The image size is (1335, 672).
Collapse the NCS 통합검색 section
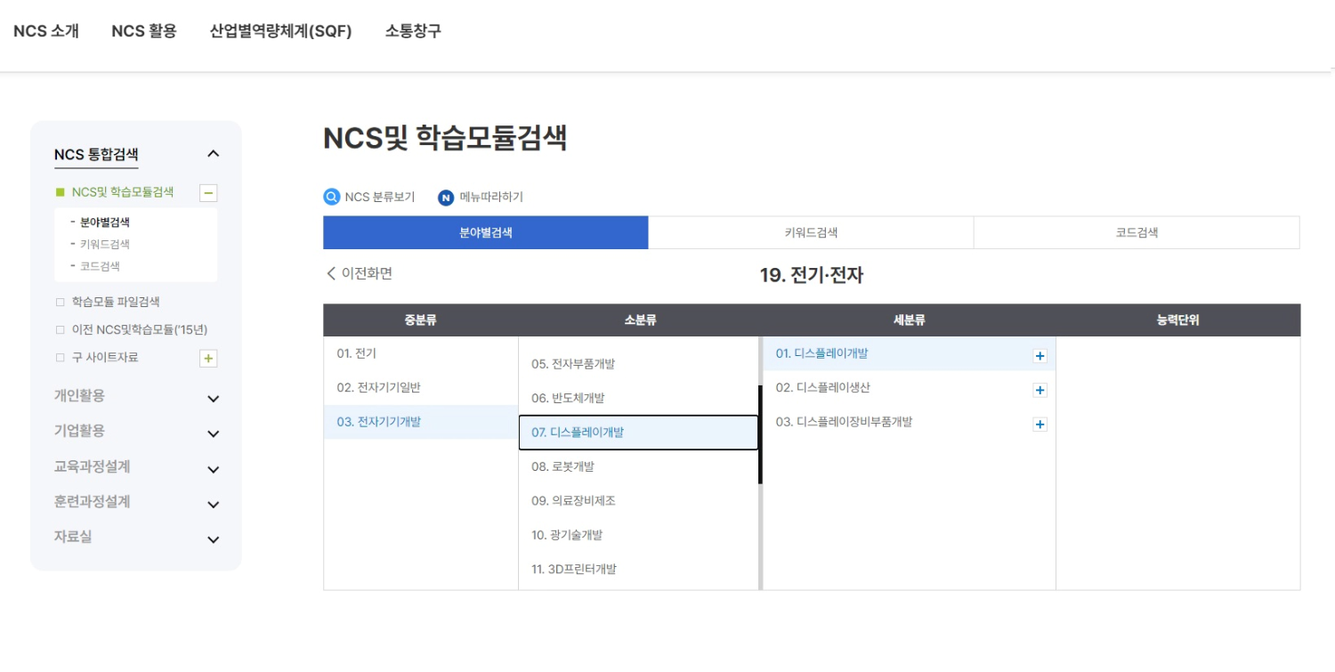point(212,153)
